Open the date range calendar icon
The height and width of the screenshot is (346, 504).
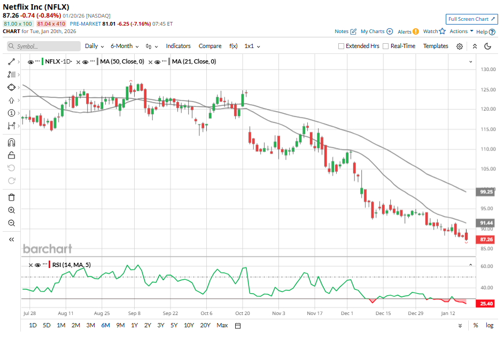pos(238,326)
